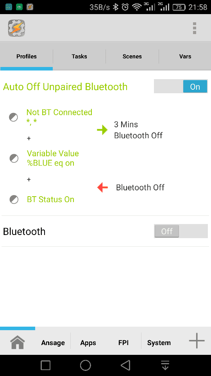
Task: Open the three-dot overflow menu
Action: click(x=195, y=28)
